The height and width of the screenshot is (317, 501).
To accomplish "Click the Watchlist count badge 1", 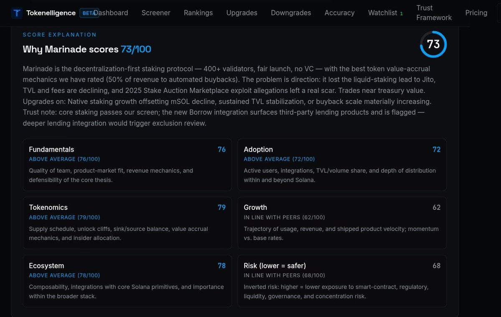I will tap(401, 14).
